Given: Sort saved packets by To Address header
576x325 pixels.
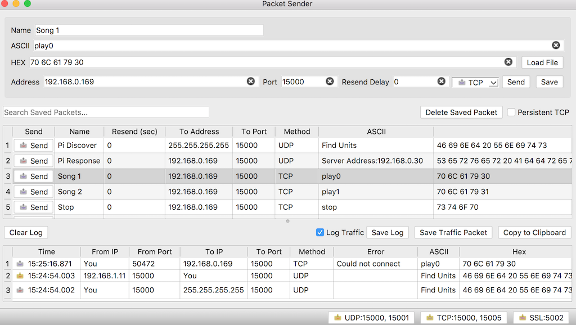Looking at the screenshot, I should point(199,132).
